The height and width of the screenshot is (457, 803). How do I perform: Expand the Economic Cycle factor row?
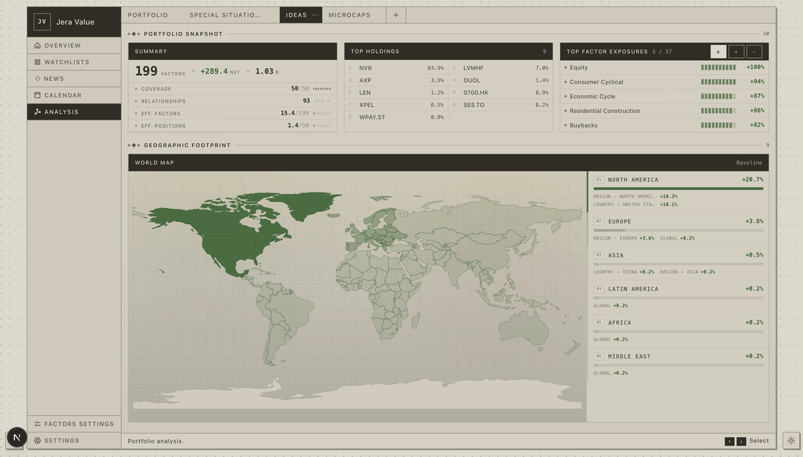(x=664, y=96)
